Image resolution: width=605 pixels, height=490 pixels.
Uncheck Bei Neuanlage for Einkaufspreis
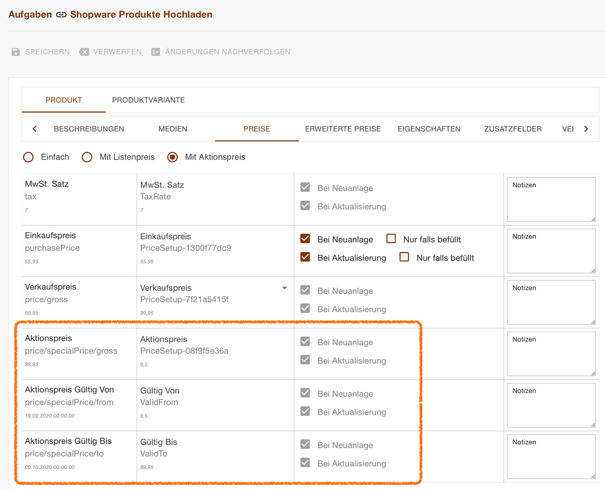tap(305, 239)
